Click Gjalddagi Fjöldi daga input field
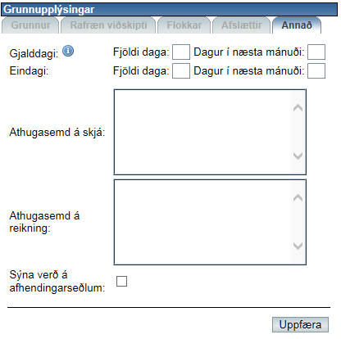341x339 pixels. [181, 52]
